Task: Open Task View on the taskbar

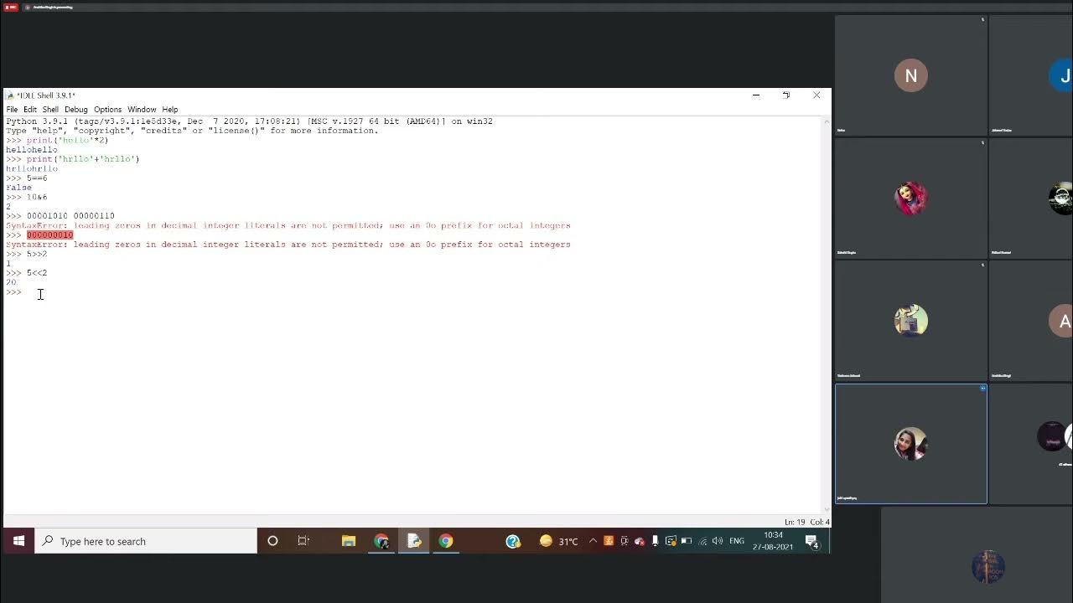Action: click(x=303, y=541)
